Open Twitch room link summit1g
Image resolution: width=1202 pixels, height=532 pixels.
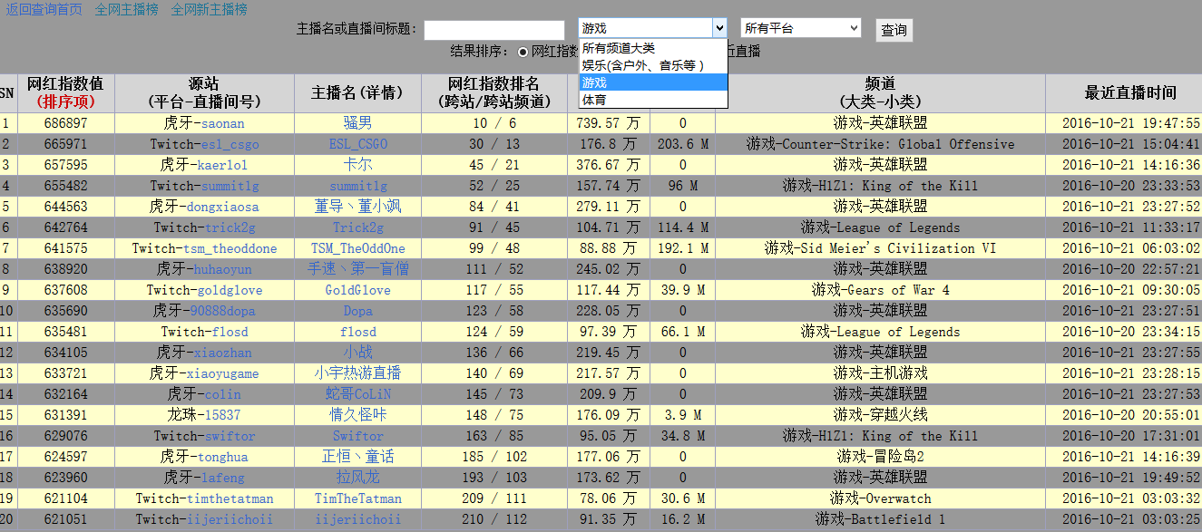(x=230, y=186)
